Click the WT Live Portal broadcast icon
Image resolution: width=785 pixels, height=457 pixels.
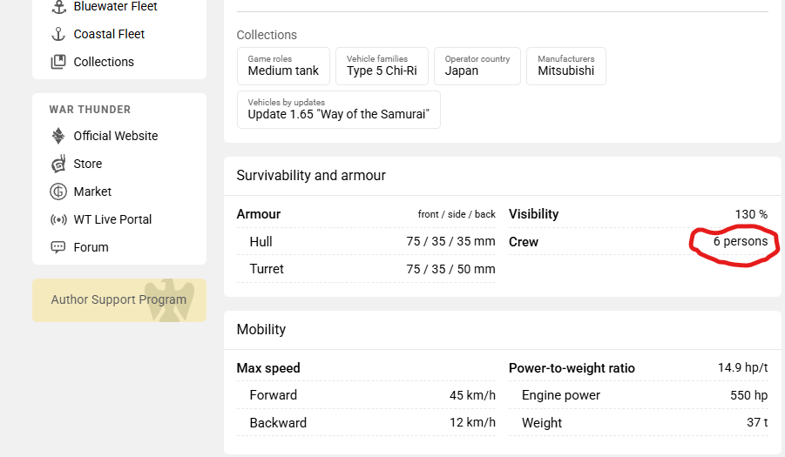[x=58, y=219]
